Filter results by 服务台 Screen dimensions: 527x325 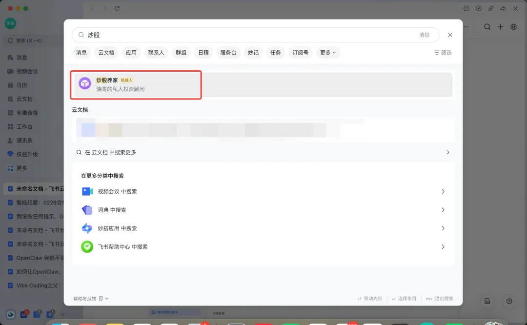coord(228,52)
